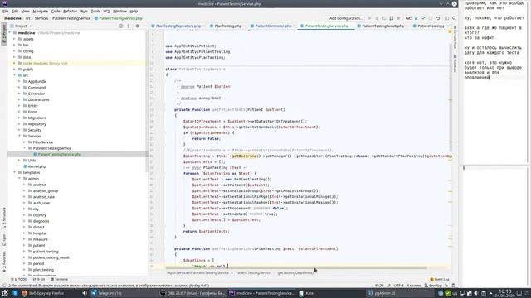
Task: Open the Navigate menu
Action: 40,11
